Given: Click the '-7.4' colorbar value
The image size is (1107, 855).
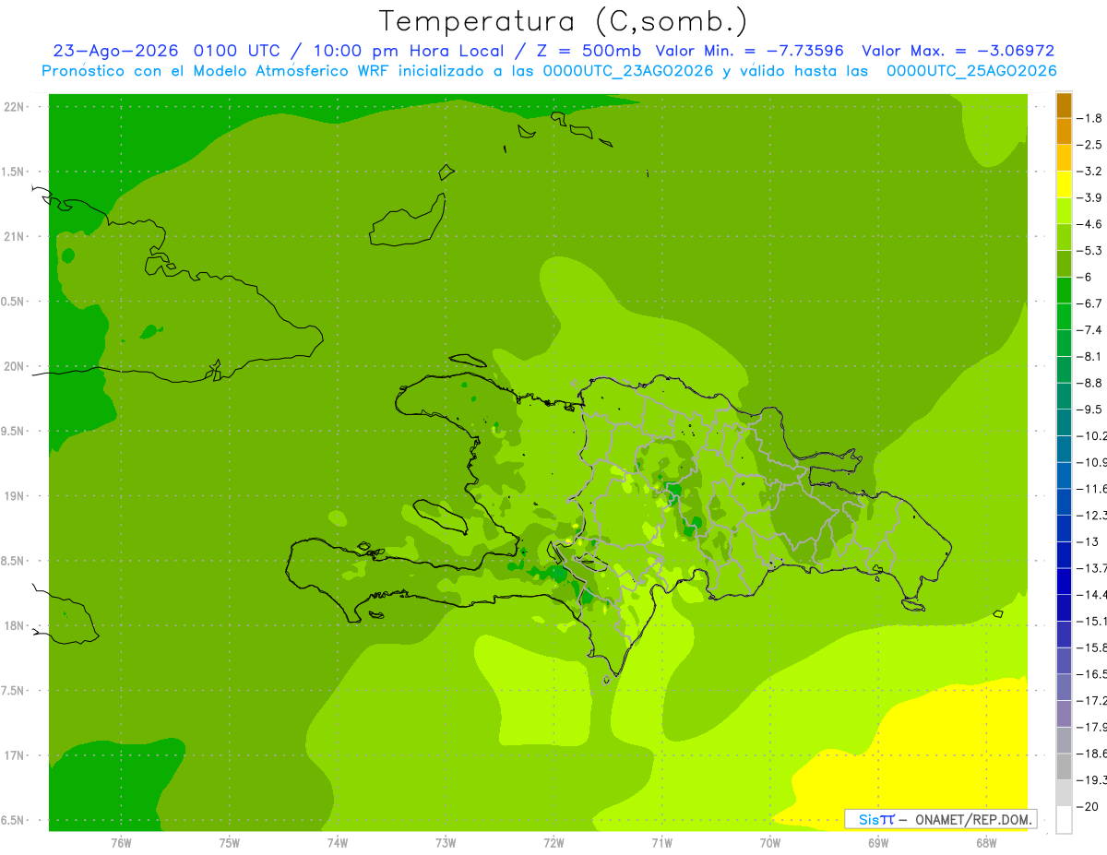Looking at the screenshot, I should [1089, 329].
